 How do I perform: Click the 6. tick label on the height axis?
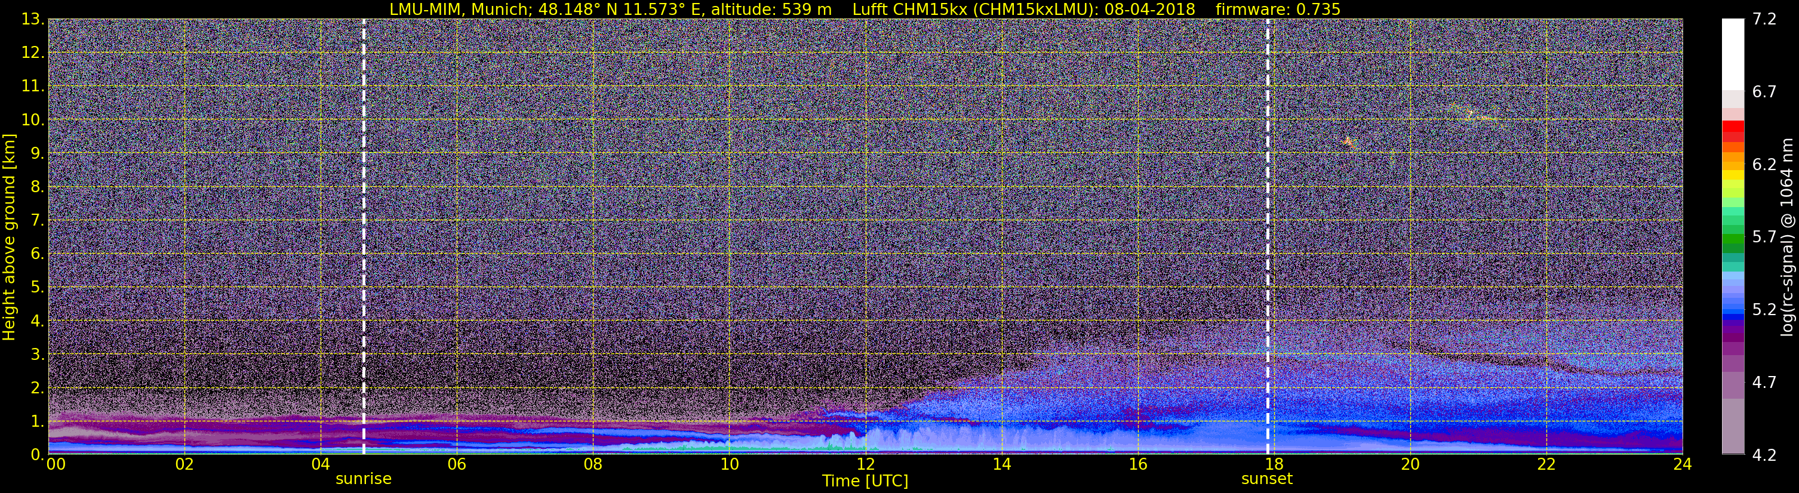tap(38, 254)
